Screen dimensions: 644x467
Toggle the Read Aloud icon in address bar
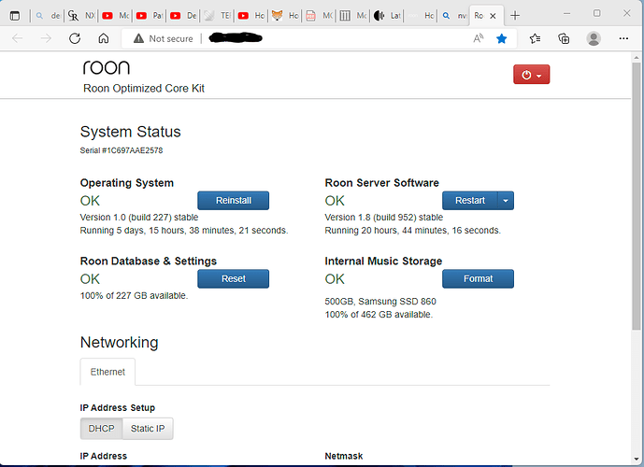[x=478, y=38]
